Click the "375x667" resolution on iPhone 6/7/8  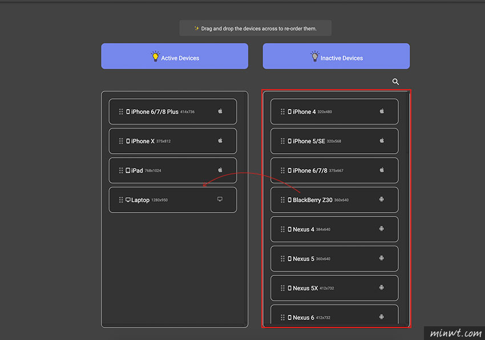coord(336,171)
